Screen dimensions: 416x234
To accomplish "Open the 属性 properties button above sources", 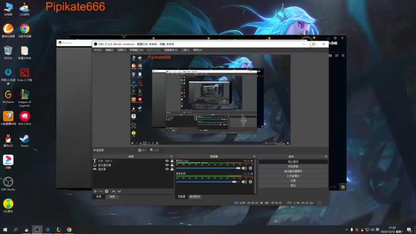I will point(142,150).
